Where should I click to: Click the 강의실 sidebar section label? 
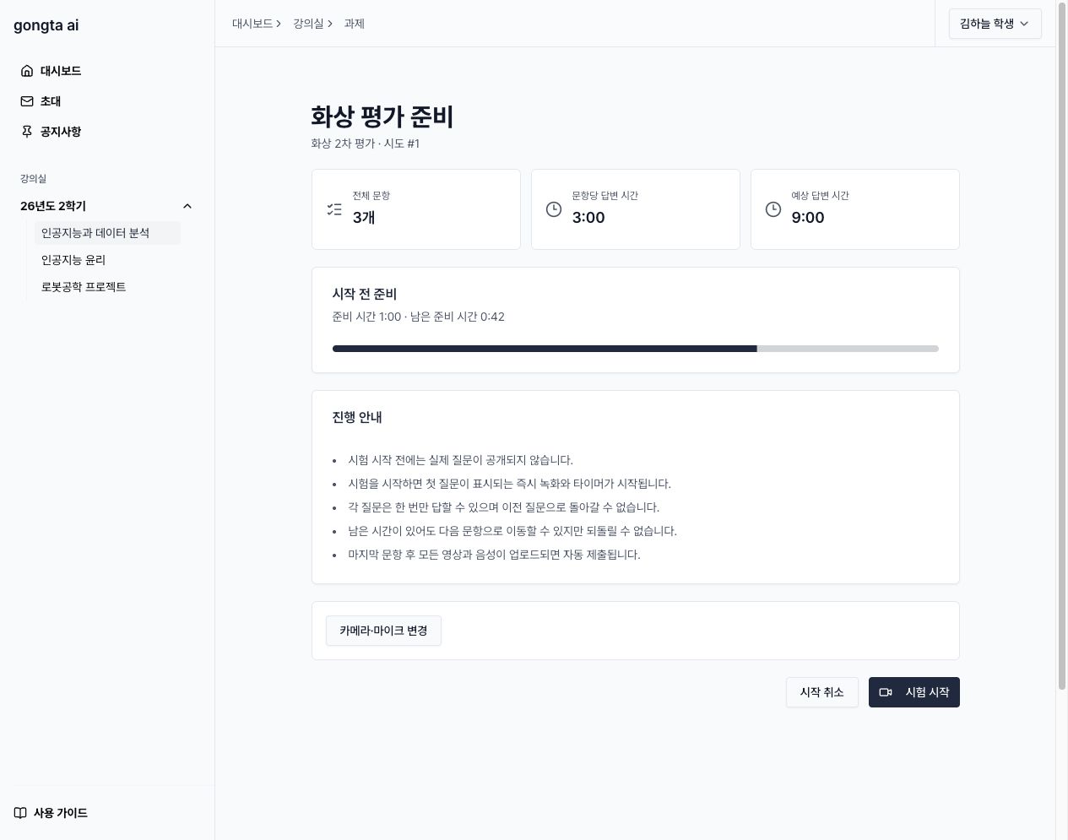(x=34, y=179)
